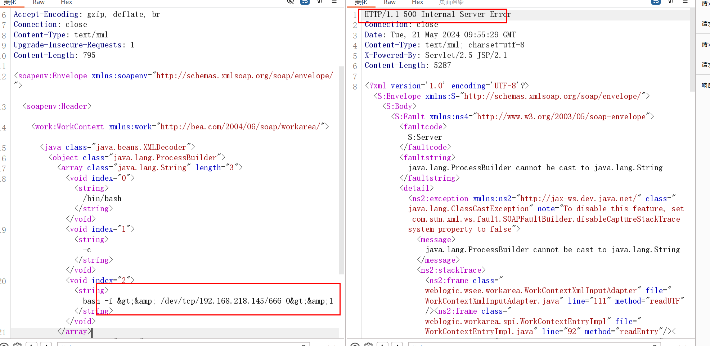Viewport: 710px width, 346px height.
Task: Click the 'S:Server' fault code value
Action: (425, 137)
